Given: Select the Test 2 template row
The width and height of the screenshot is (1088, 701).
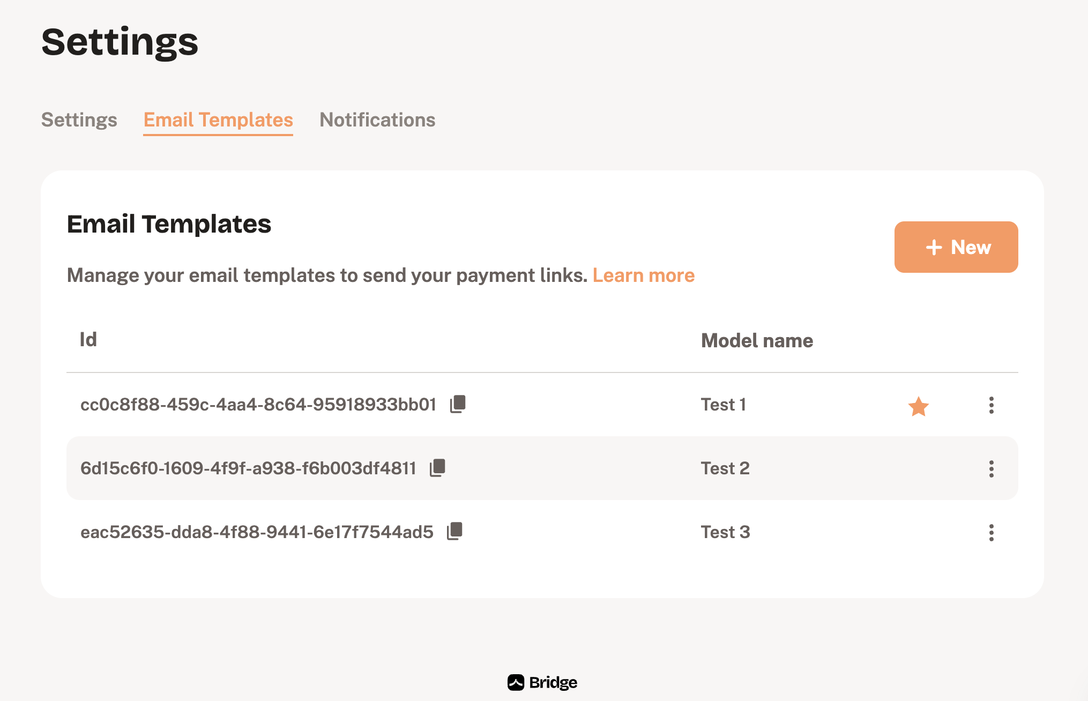Looking at the screenshot, I should click(542, 468).
